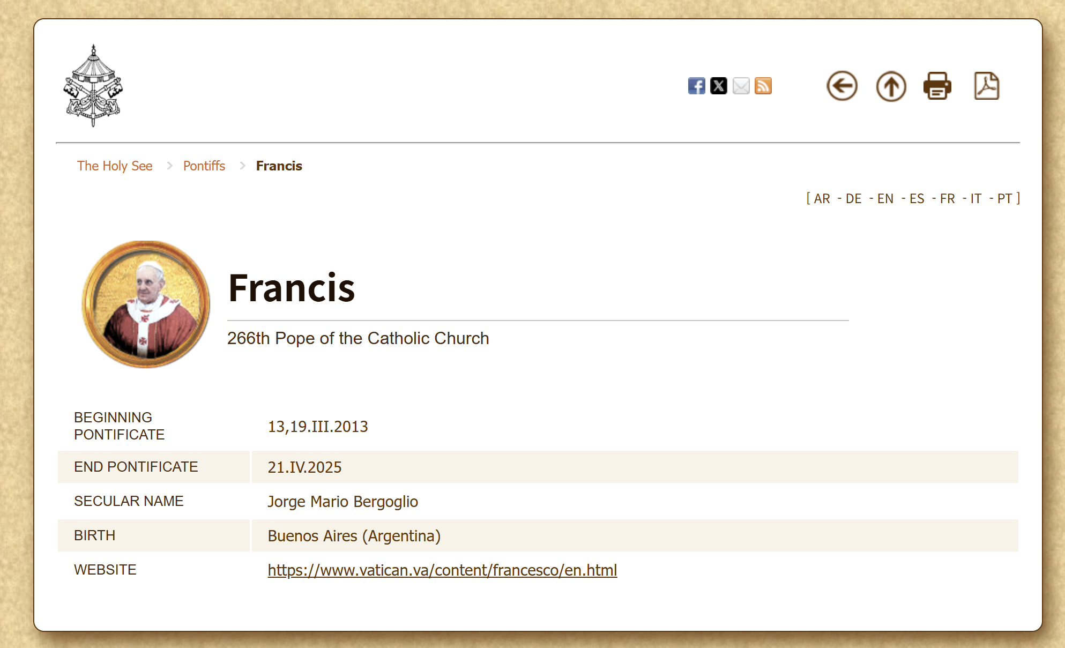Switch language to IT
Image resolution: width=1065 pixels, height=648 pixels.
pyautogui.click(x=975, y=199)
